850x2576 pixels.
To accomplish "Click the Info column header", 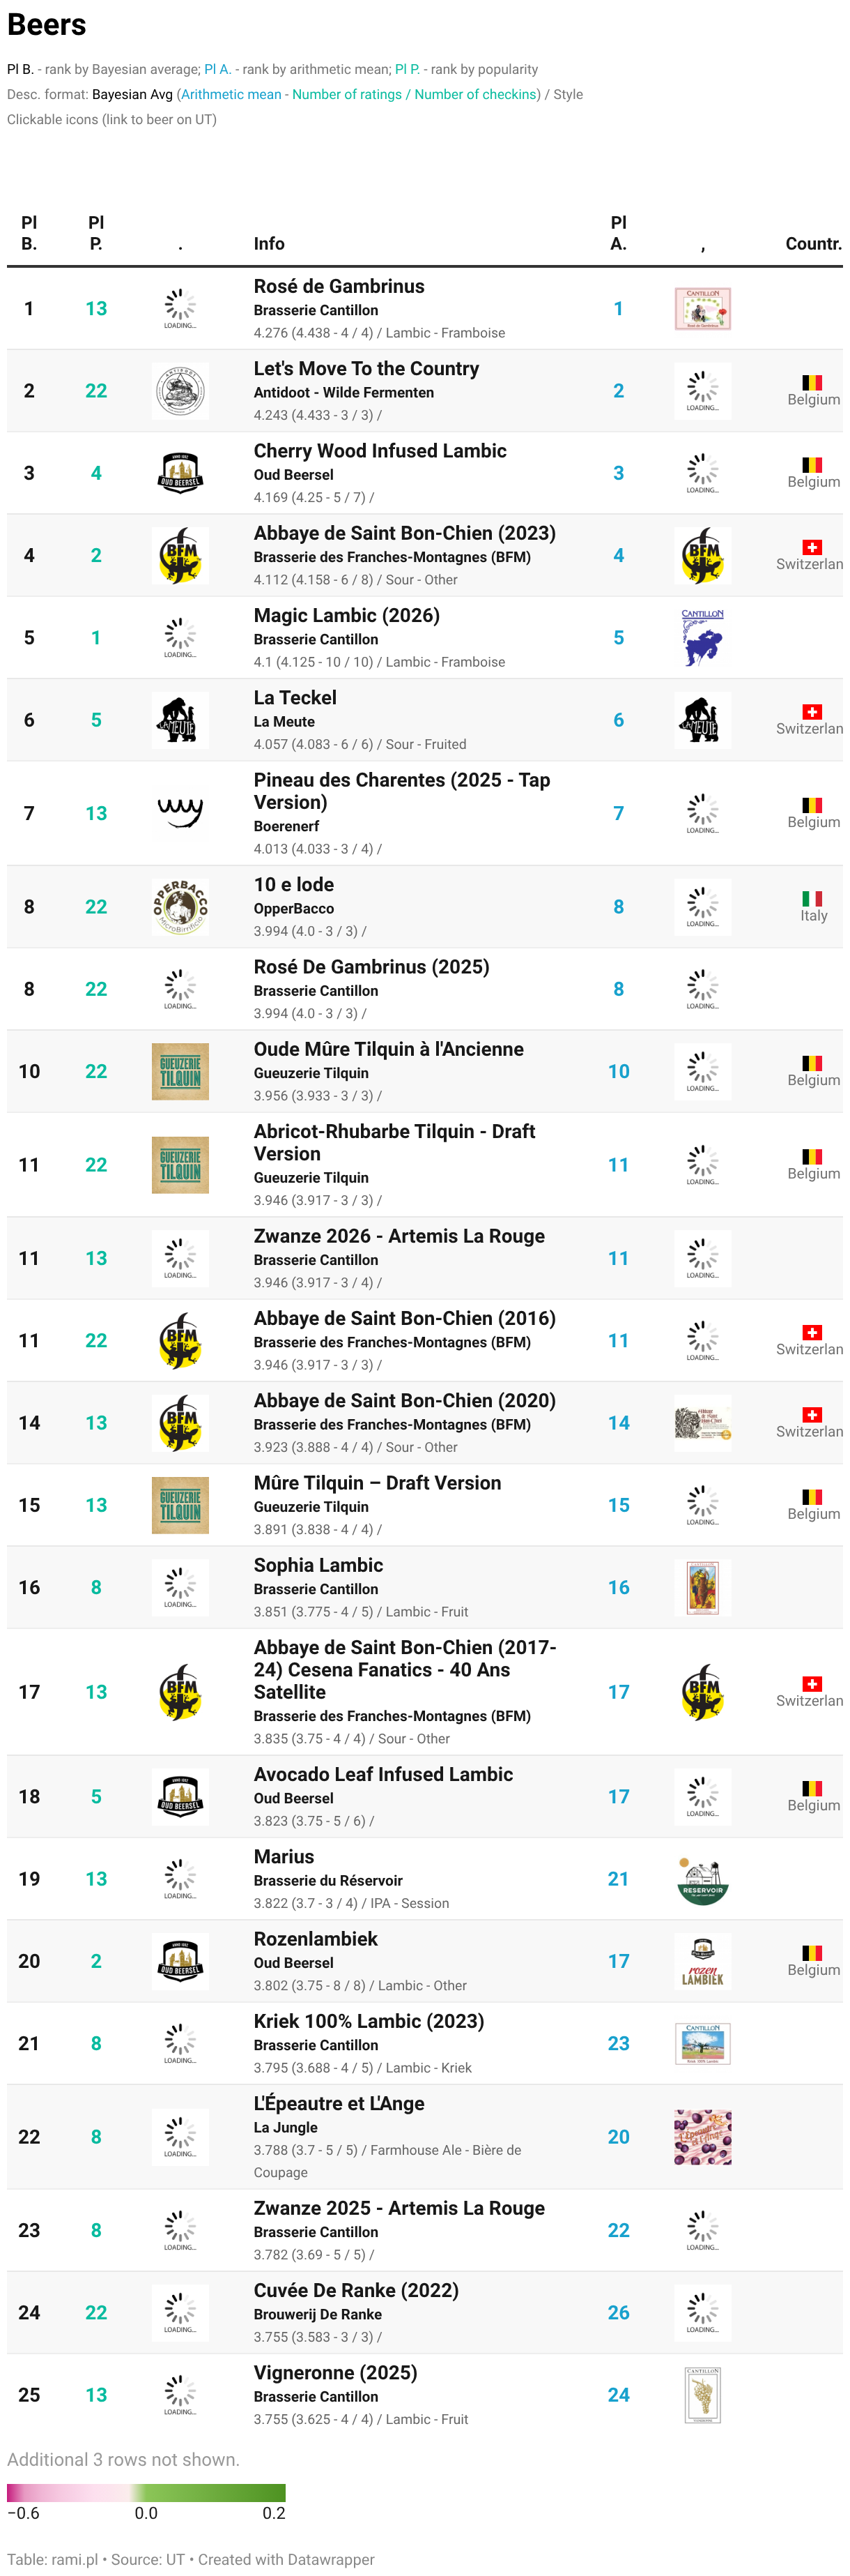I will (269, 244).
